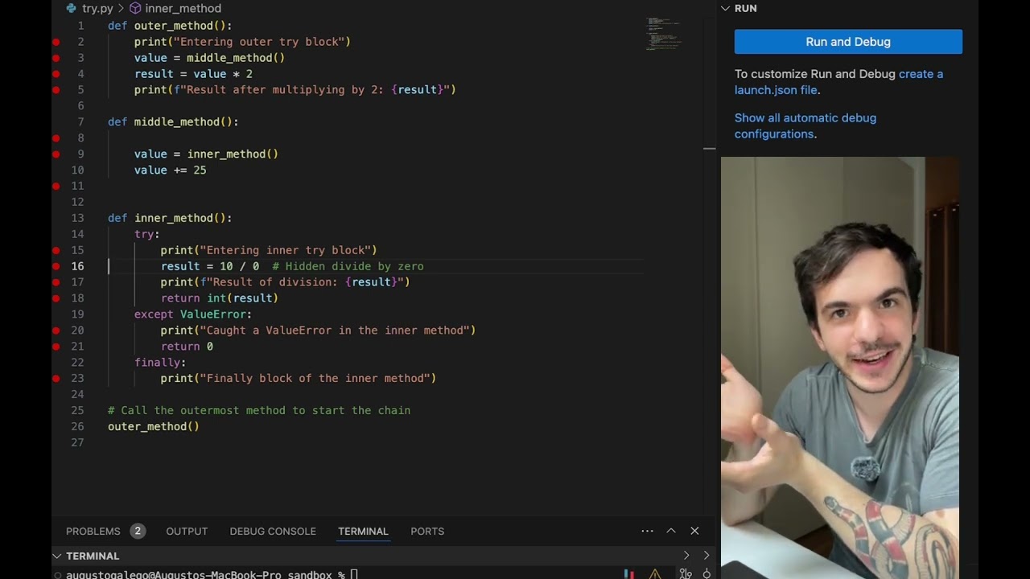Toggle breakpoint on line 18
The height and width of the screenshot is (579, 1030).
coord(56,298)
